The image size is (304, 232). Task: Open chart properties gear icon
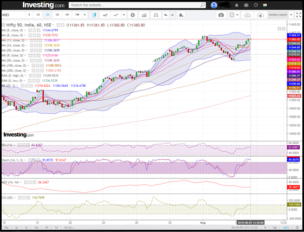(133, 15)
